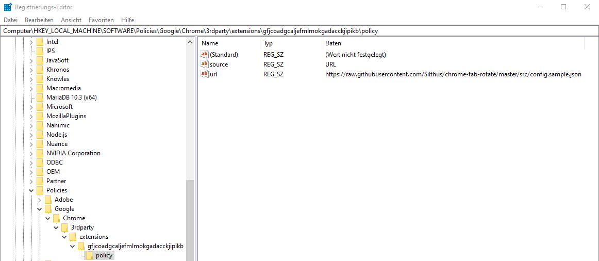Image resolution: width=599 pixels, height=261 pixels.
Task: Select the Chrome tree item
Action: tap(74, 218)
